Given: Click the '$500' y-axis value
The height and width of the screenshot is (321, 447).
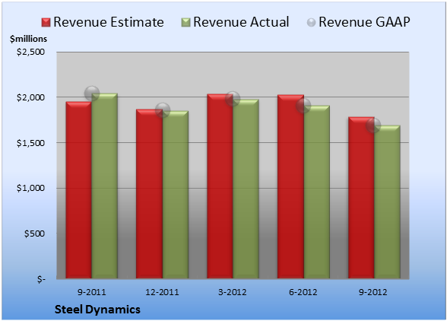Looking at the screenshot, I should [x=34, y=234].
